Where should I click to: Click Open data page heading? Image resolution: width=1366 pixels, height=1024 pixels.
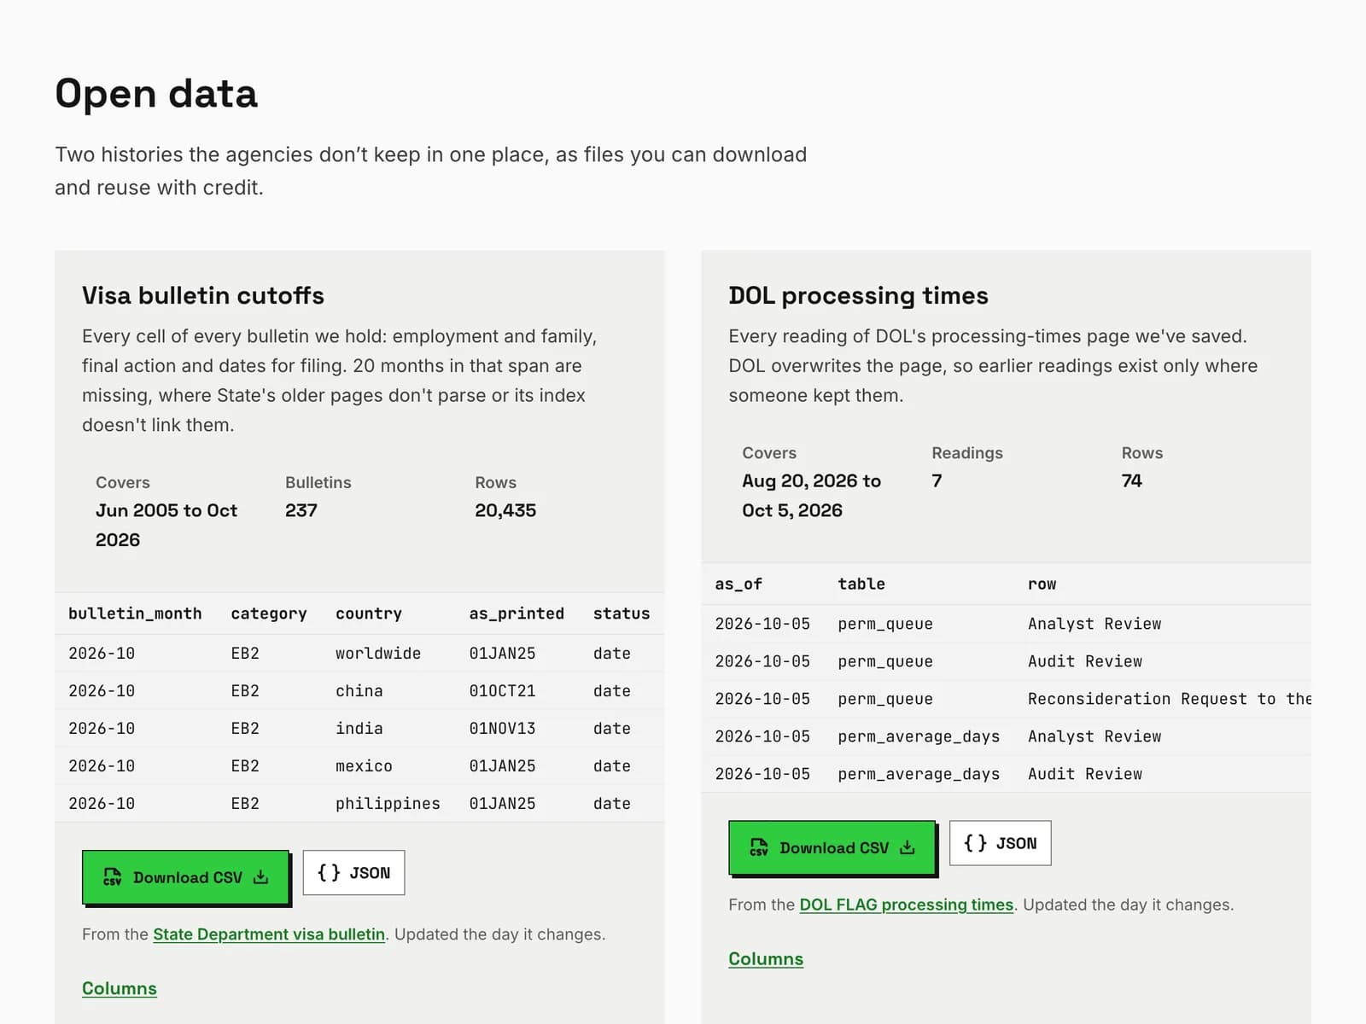coord(156,93)
